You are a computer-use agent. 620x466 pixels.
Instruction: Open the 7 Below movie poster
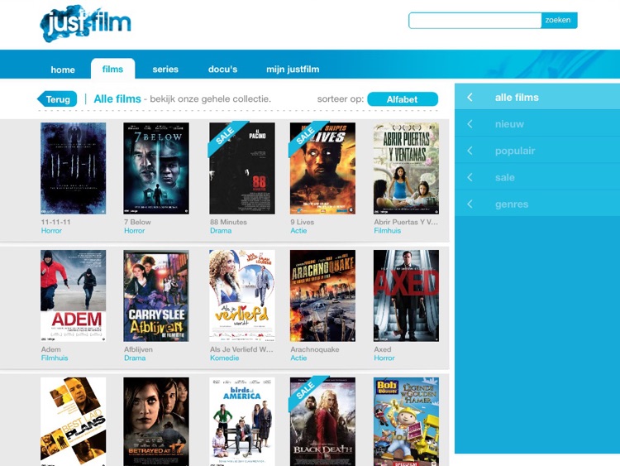pyautogui.click(x=156, y=168)
